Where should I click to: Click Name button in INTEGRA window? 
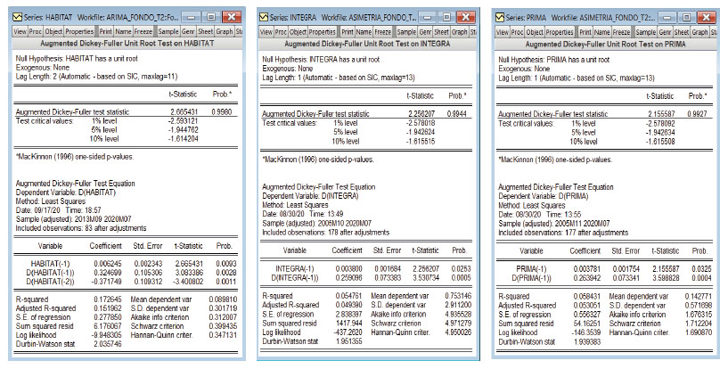pyautogui.click(x=364, y=32)
